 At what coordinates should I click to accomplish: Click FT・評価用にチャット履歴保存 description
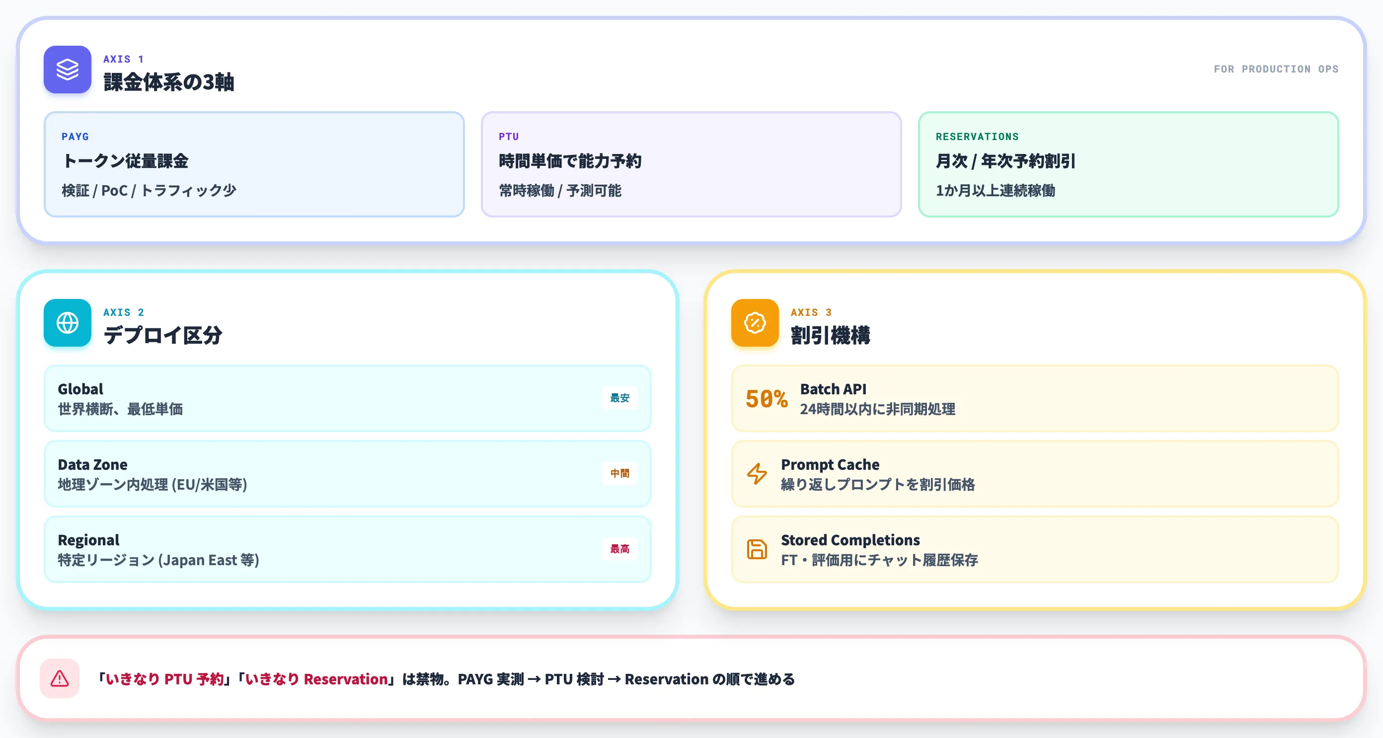(x=879, y=560)
